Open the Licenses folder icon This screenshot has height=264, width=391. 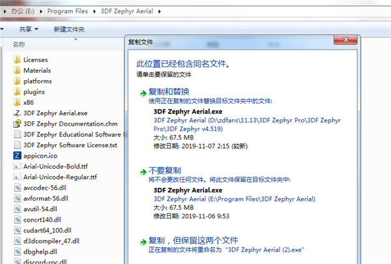(17, 59)
